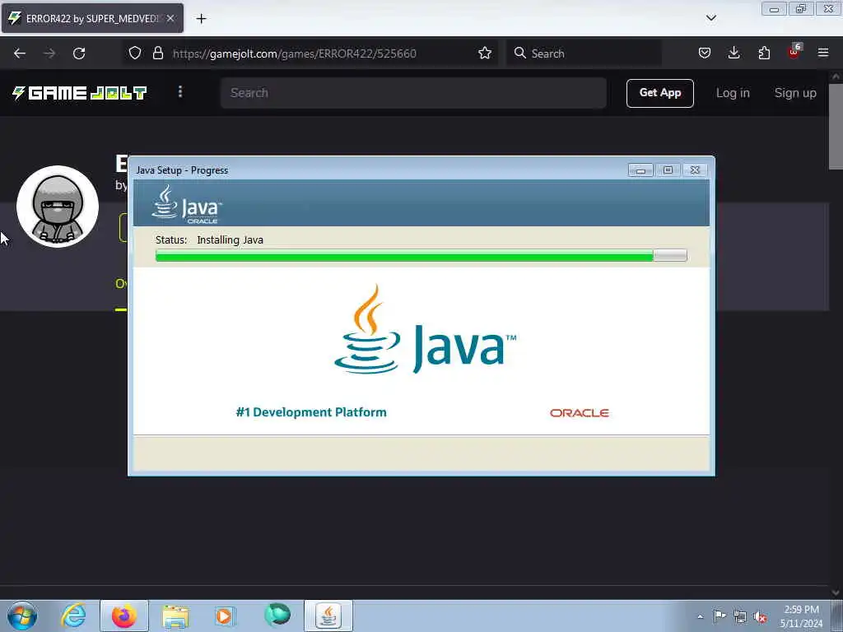Open a new browser tab

coord(201,18)
